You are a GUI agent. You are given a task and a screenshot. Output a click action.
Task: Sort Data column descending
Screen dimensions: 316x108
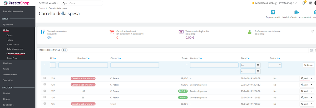247,58
